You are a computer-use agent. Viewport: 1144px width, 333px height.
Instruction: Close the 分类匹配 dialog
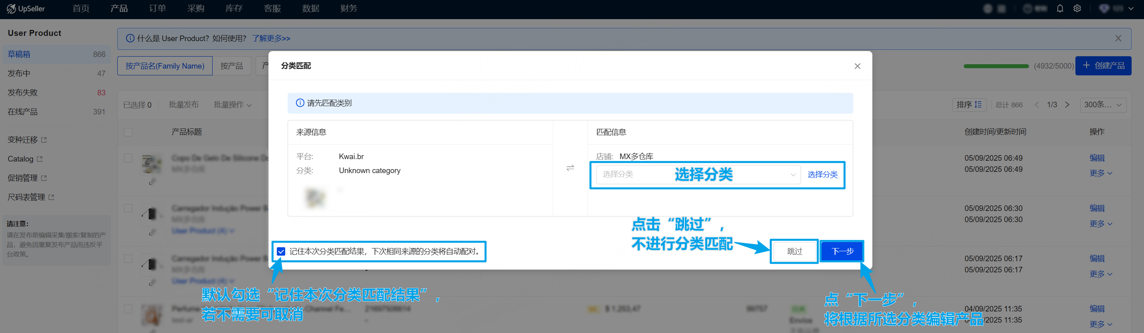(857, 66)
